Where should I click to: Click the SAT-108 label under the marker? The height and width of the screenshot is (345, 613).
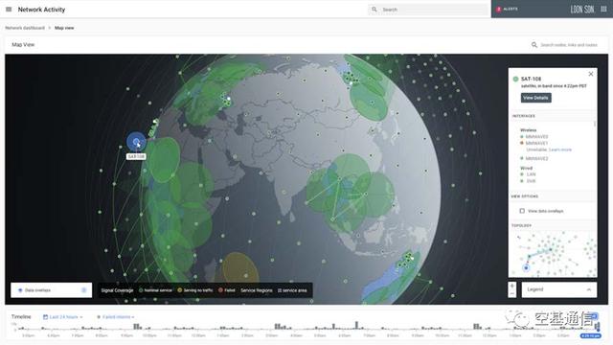pos(136,156)
